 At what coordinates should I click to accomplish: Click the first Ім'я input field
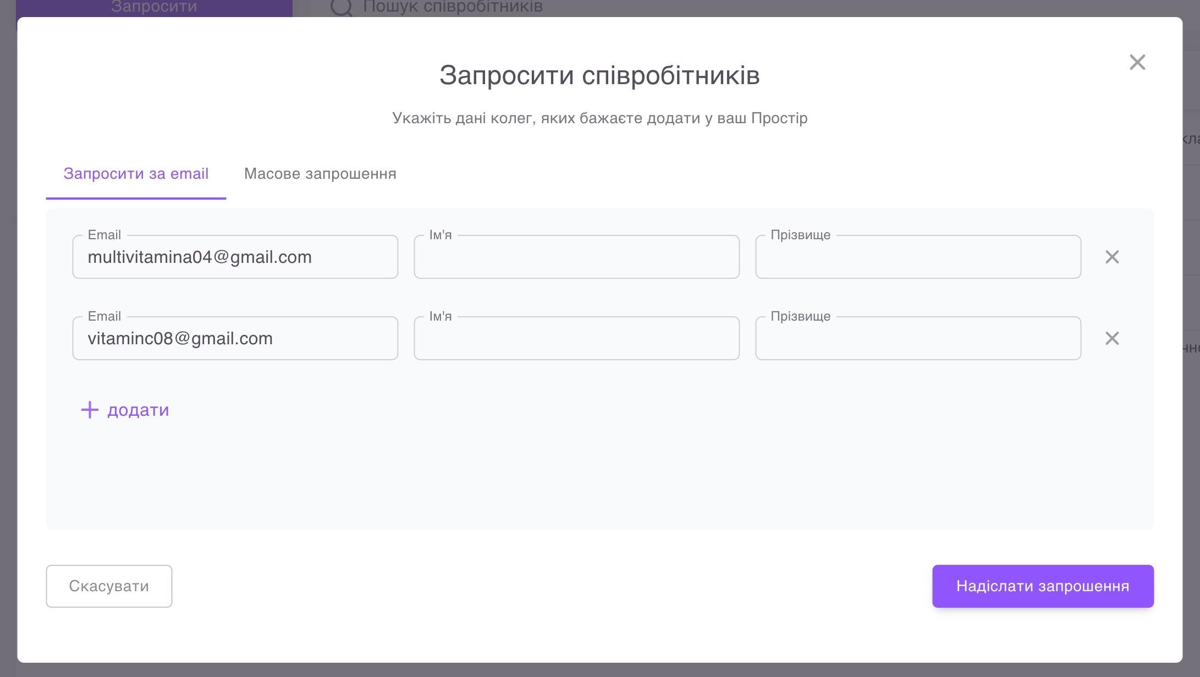(x=576, y=256)
